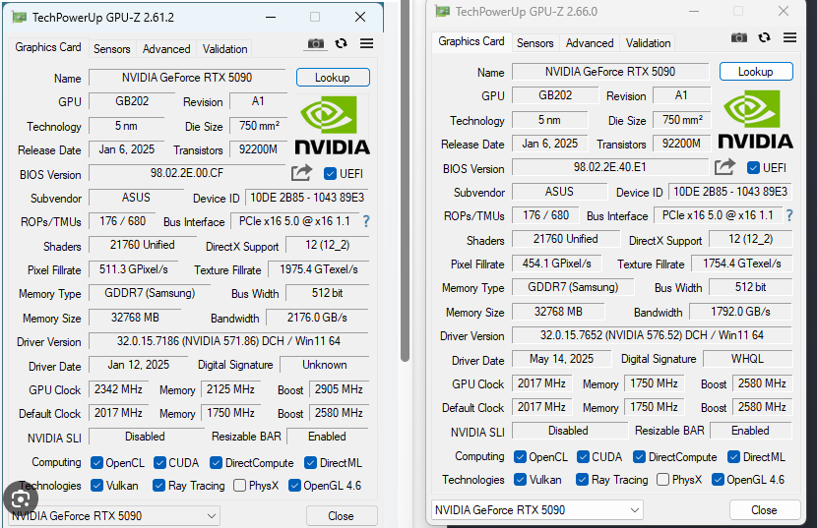Toggle Ray Tracing checkbox in GPU-Z 2.66.0
This screenshot has height=528, width=817.
(x=582, y=479)
